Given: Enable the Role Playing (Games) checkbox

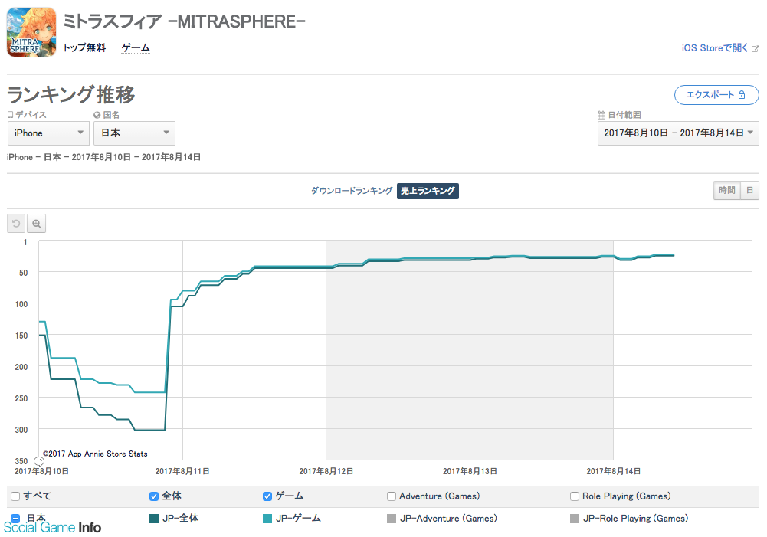Looking at the screenshot, I should click(x=575, y=496).
